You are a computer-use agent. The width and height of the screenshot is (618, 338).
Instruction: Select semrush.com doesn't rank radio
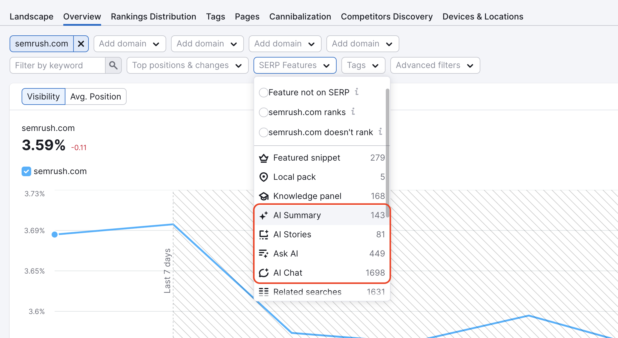point(263,132)
